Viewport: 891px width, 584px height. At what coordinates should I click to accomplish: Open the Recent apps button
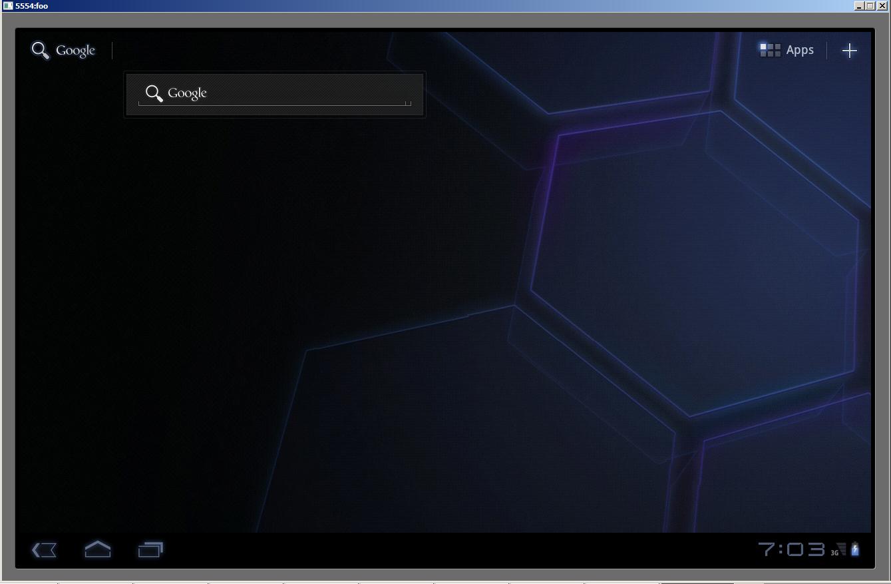150,549
